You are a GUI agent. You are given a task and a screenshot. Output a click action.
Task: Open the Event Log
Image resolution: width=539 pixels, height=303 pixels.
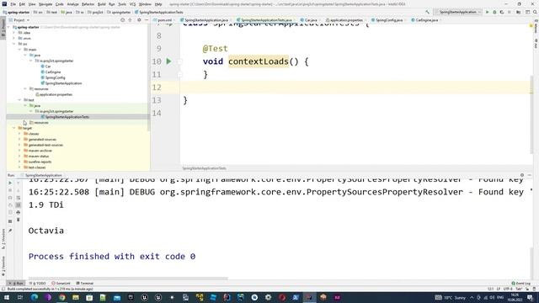pos(520,284)
